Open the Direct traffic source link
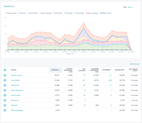The height and width of the screenshot is (123, 142). pos(15,80)
